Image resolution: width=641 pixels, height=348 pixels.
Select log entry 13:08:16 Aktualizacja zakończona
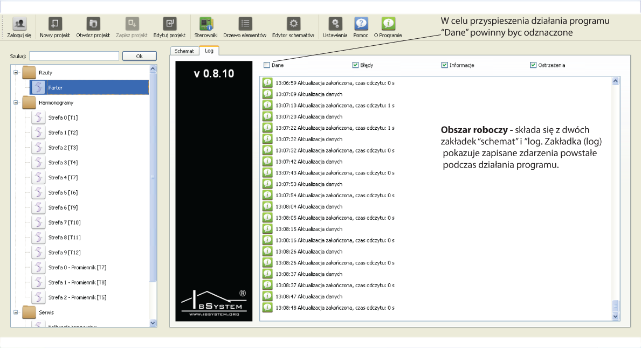335,240
